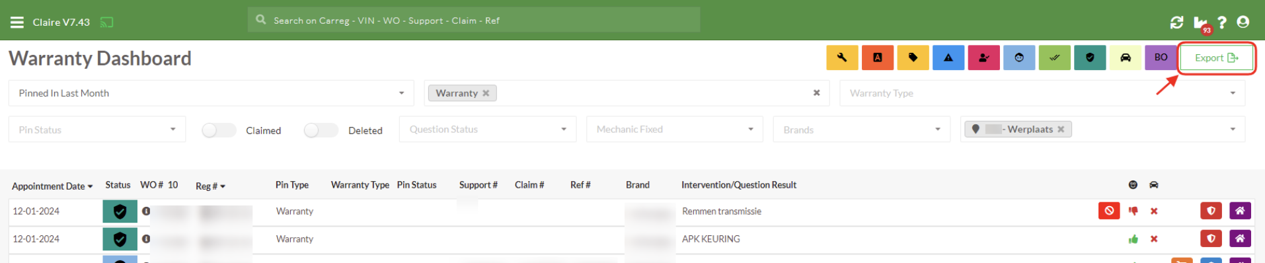Viewport: 1265px width, 263px height.
Task: Click the blue warning triangle button
Action: (948, 57)
